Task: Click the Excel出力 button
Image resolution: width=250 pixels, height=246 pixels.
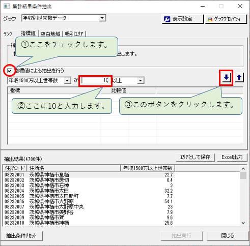Action: [x=232, y=158]
